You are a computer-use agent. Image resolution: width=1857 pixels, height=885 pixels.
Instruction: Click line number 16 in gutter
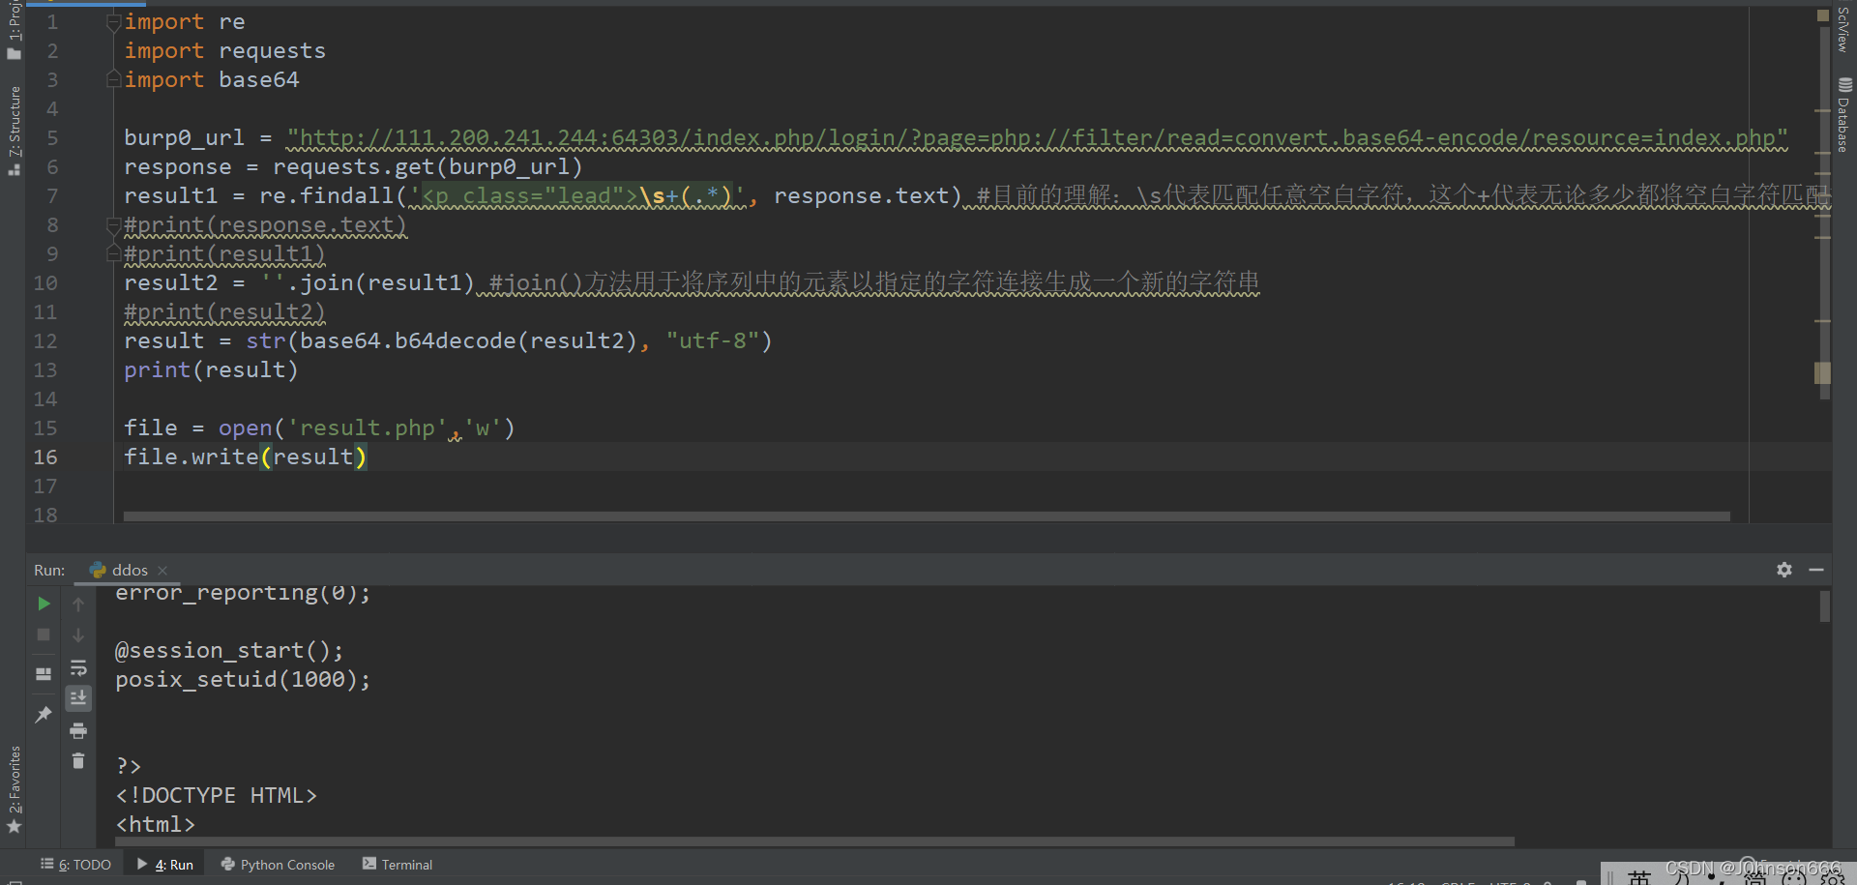tap(45, 457)
